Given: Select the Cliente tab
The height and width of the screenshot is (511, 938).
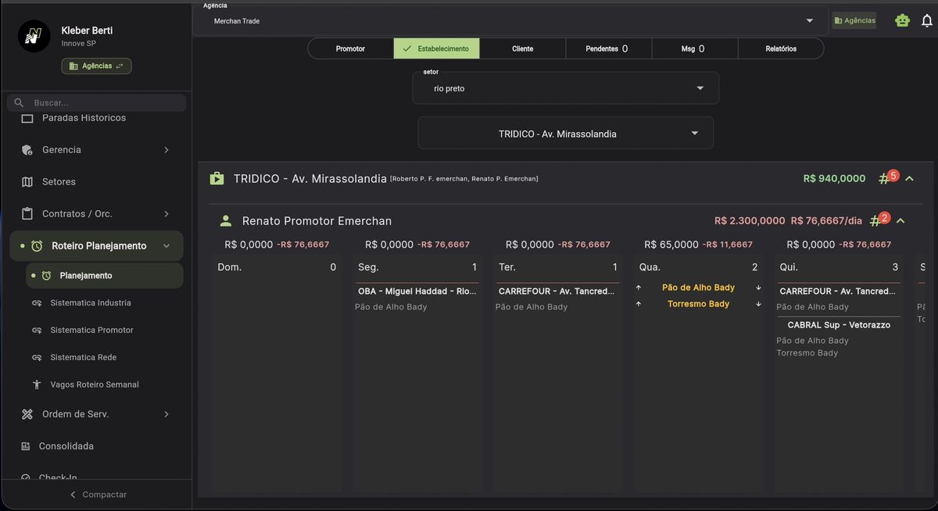Looking at the screenshot, I should [522, 48].
